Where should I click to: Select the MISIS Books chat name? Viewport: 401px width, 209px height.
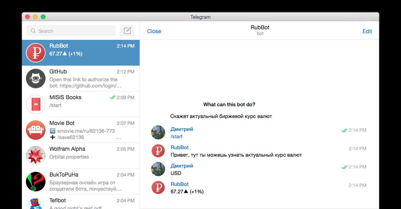[65, 97]
